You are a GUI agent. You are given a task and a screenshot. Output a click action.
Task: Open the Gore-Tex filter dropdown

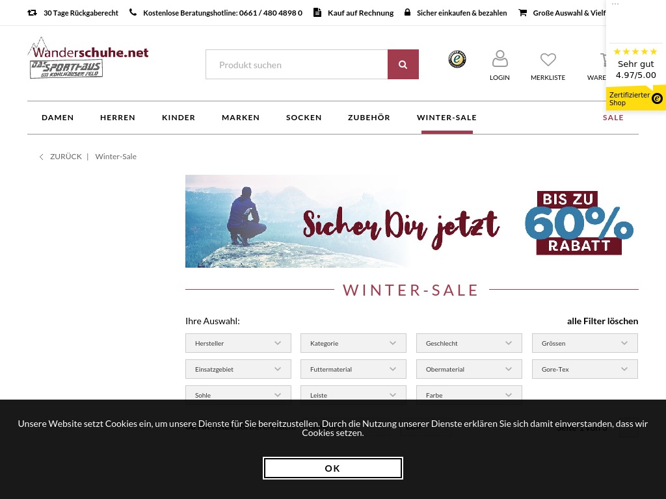tap(585, 369)
